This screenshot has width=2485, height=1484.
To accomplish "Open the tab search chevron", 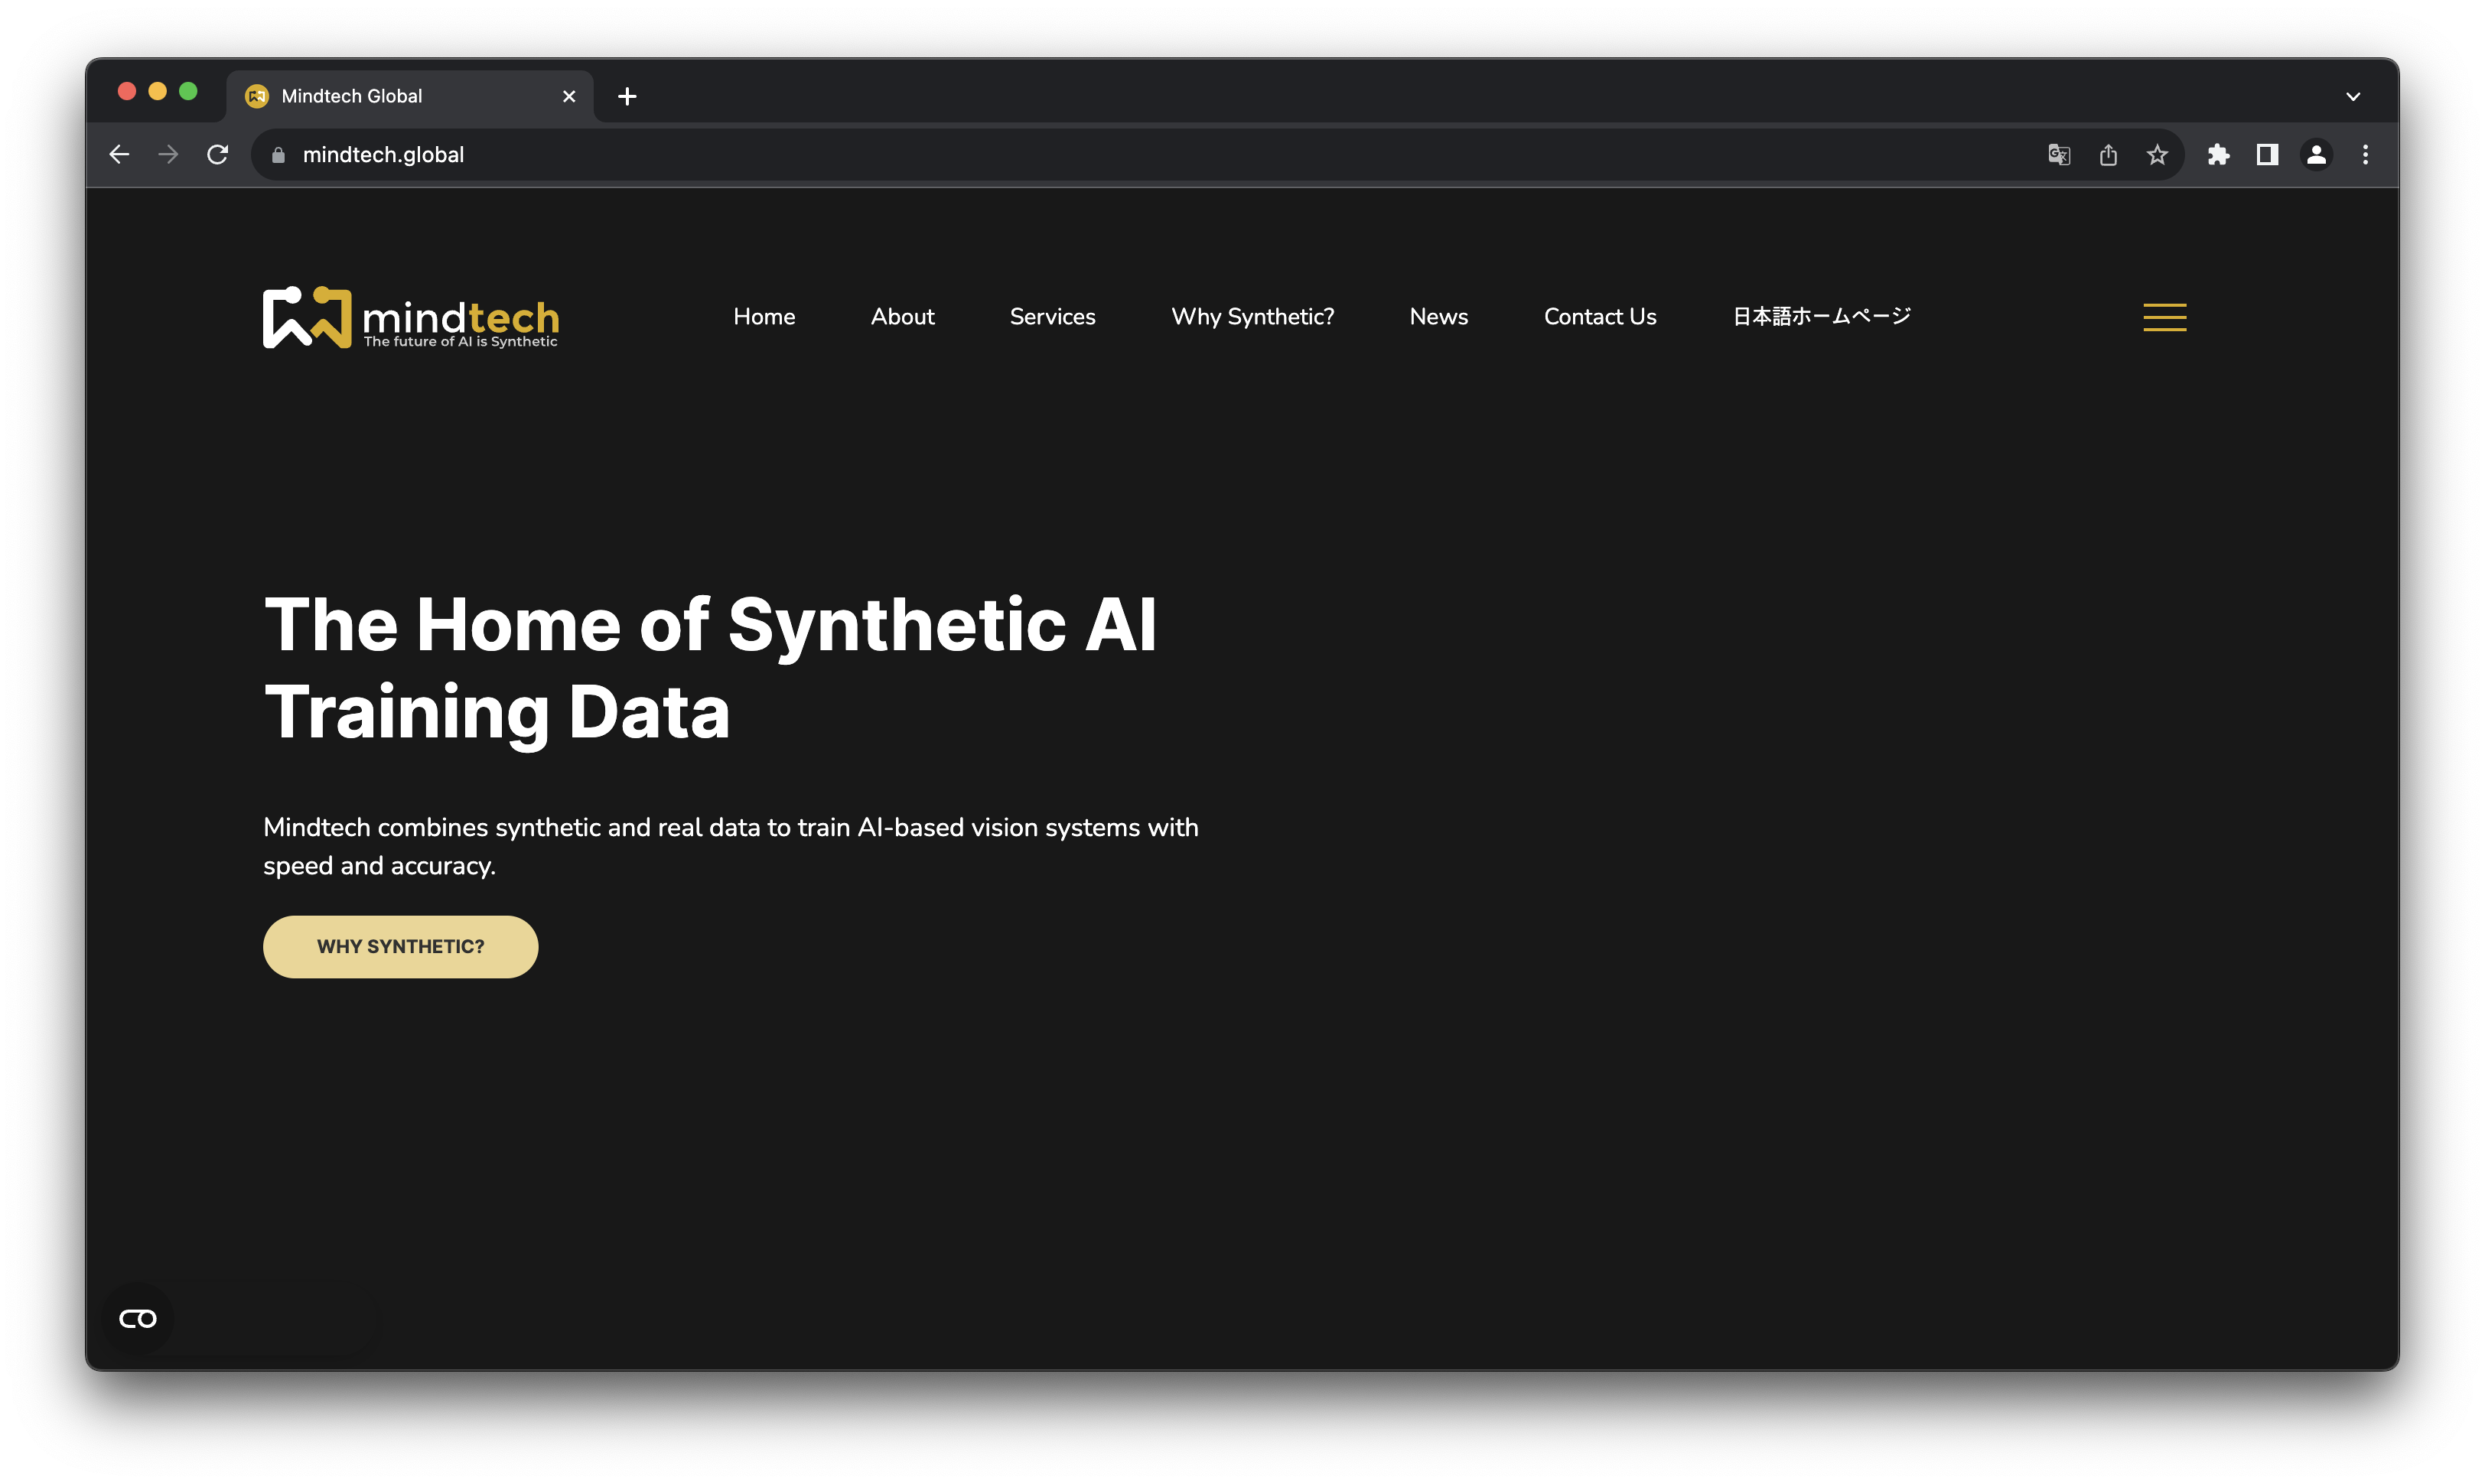I will point(2353,95).
